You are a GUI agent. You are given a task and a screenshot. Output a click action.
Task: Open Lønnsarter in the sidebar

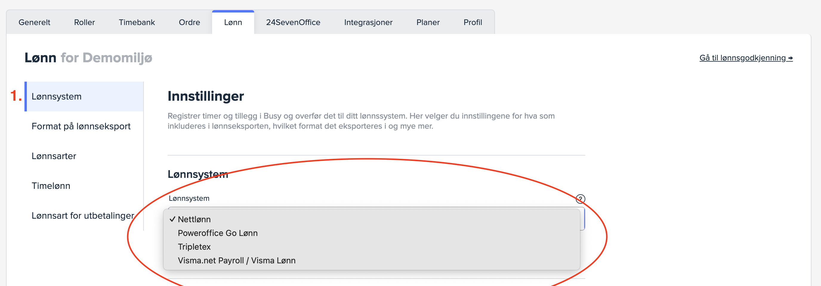click(54, 156)
